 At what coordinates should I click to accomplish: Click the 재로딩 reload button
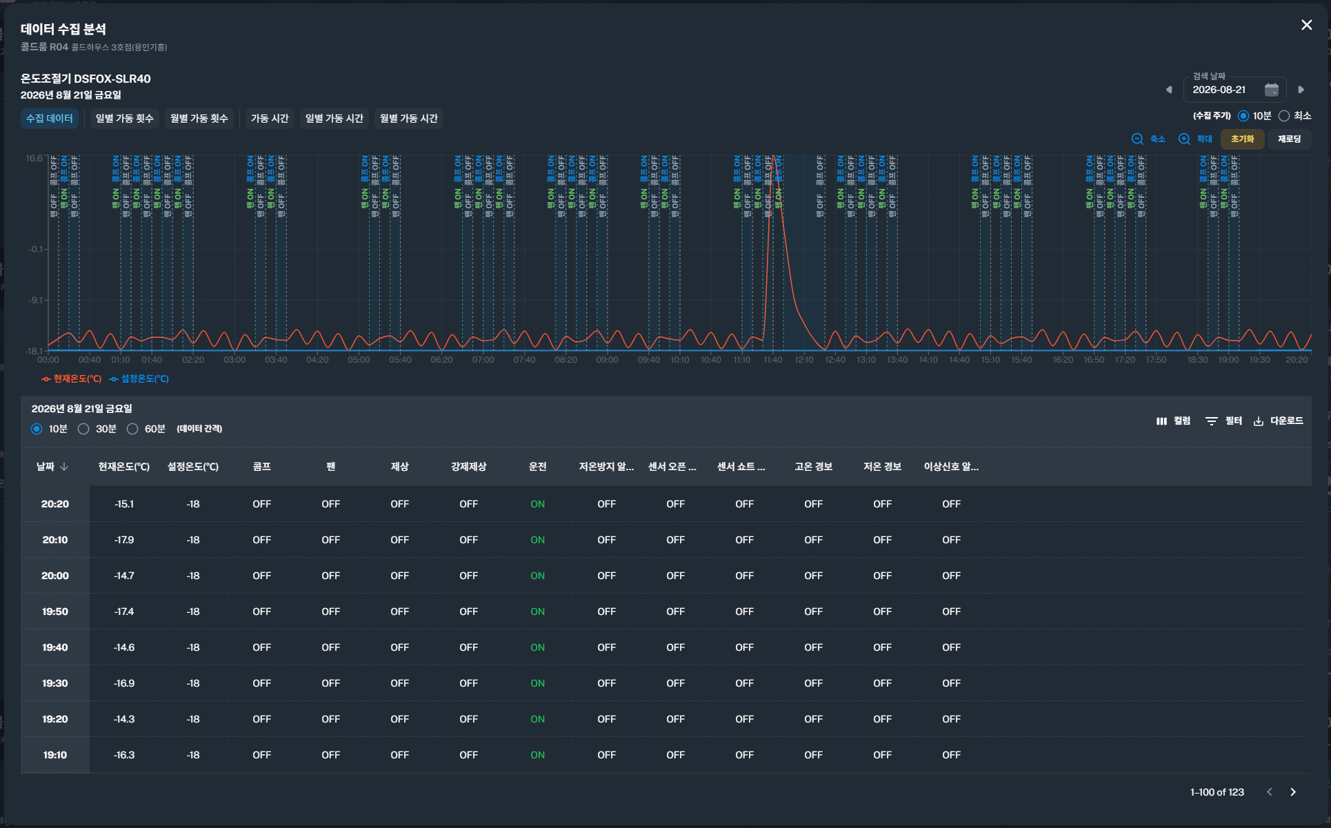pos(1289,139)
